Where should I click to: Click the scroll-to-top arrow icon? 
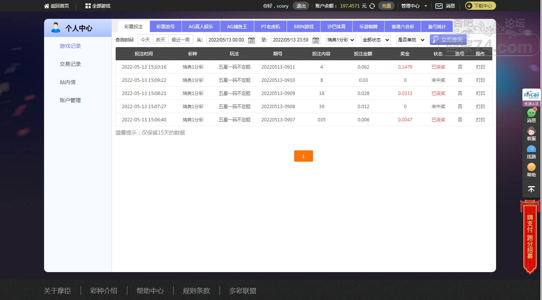pos(531,189)
